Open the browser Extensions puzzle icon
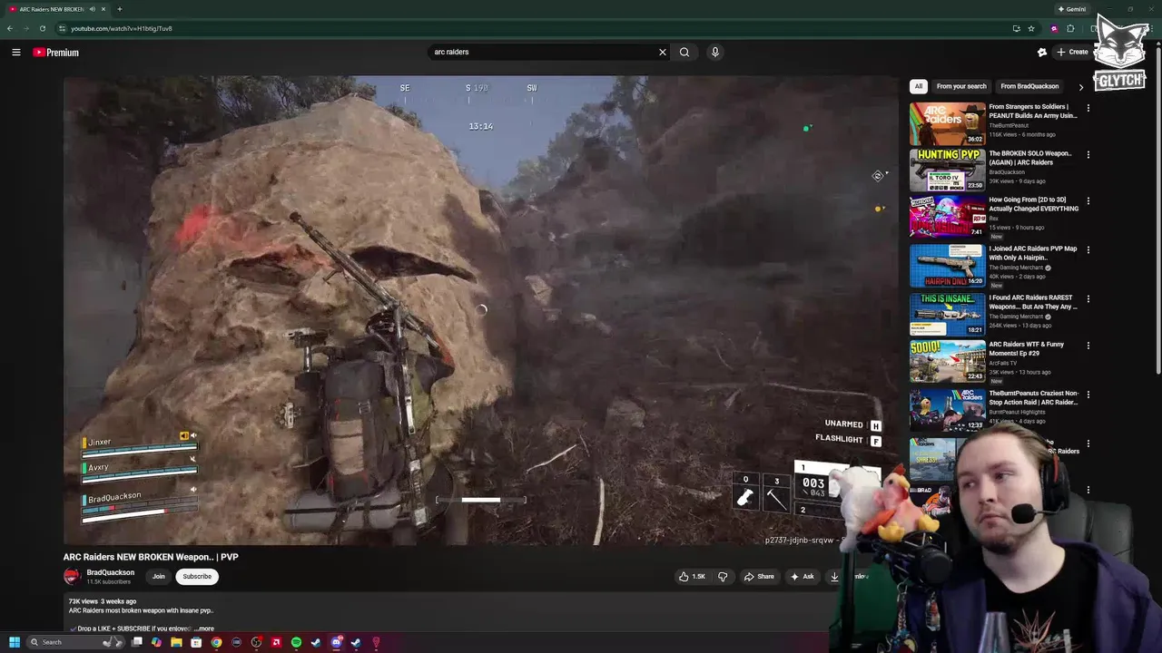1162x653 pixels. (x=1070, y=28)
